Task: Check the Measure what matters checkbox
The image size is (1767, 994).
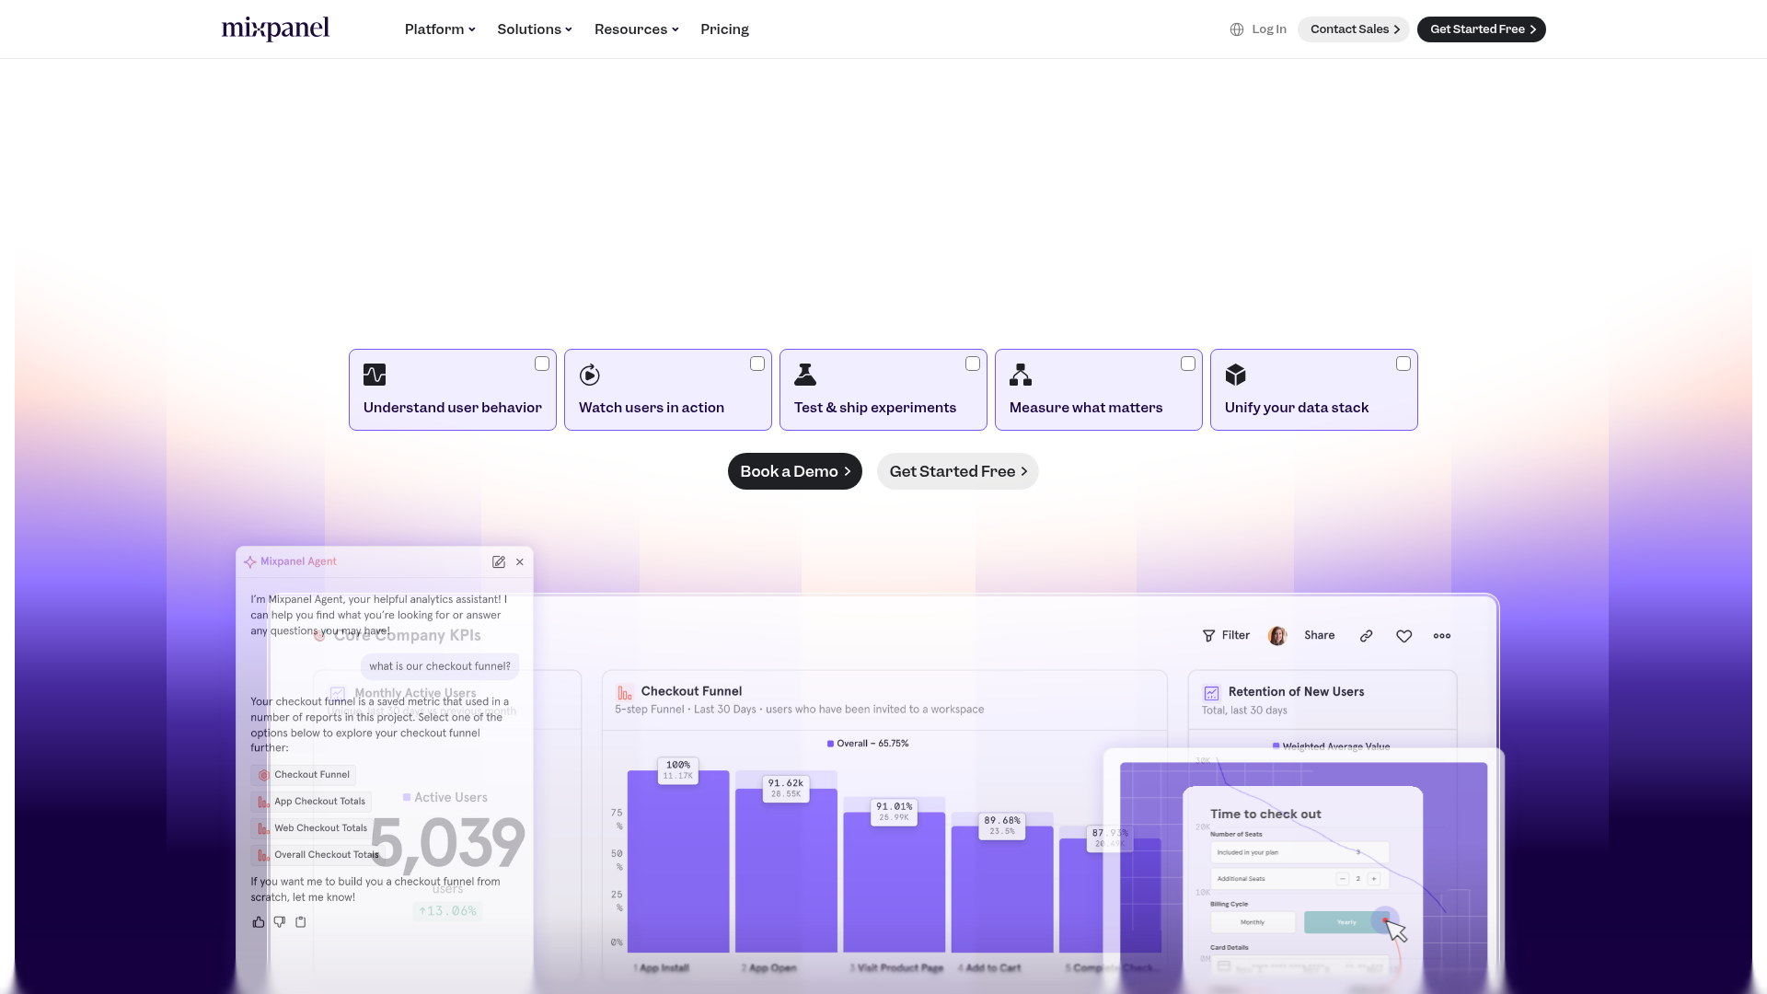Action: pyautogui.click(x=1188, y=364)
